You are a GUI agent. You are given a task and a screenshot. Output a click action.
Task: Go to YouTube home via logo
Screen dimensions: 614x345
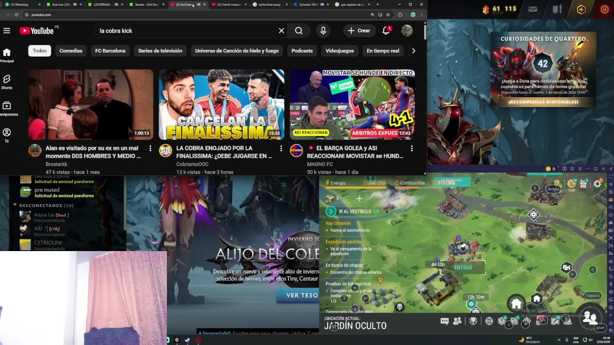[x=36, y=31]
